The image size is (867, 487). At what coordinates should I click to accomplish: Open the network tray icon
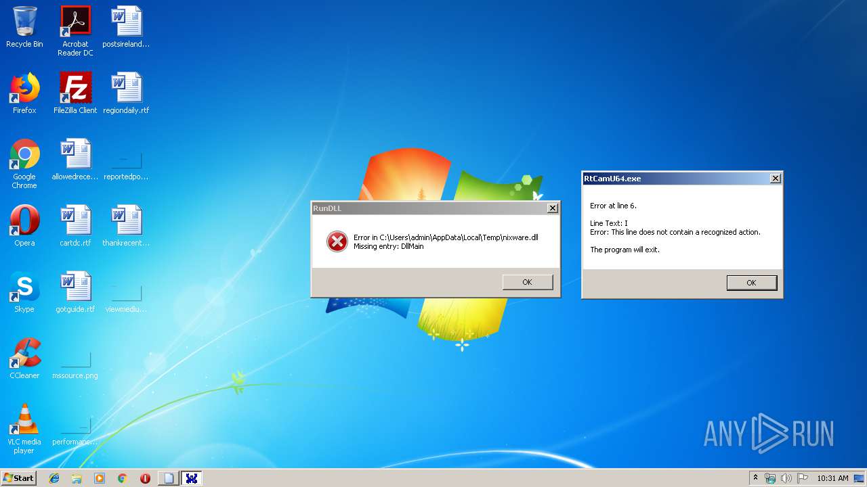(770, 478)
